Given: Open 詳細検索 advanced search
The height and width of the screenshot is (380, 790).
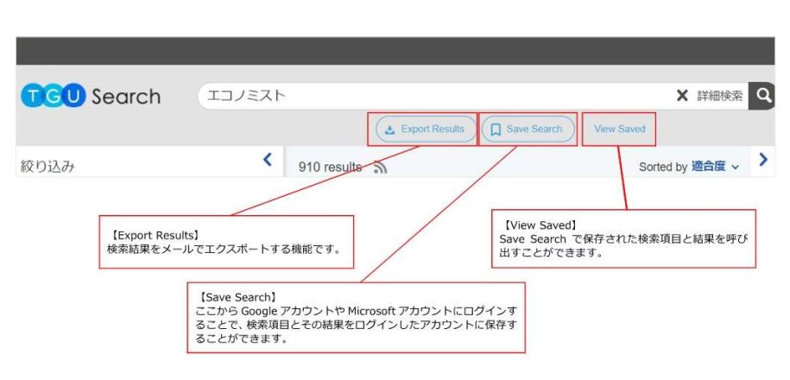Looking at the screenshot, I should coord(719,96).
